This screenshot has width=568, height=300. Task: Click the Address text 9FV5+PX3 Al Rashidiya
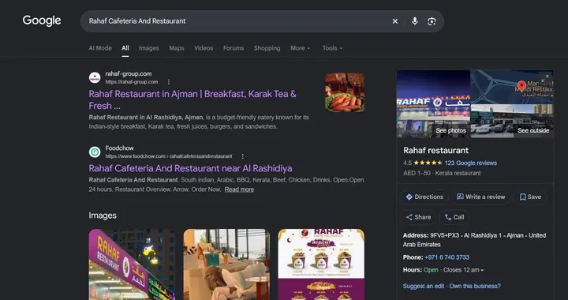[x=475, y=240]
